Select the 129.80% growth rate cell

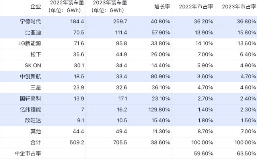click(160, 110)
